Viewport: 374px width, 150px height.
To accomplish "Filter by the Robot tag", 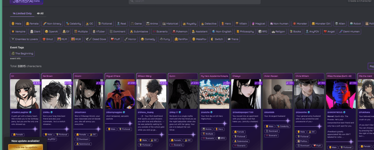I will [x=355, y=23].
